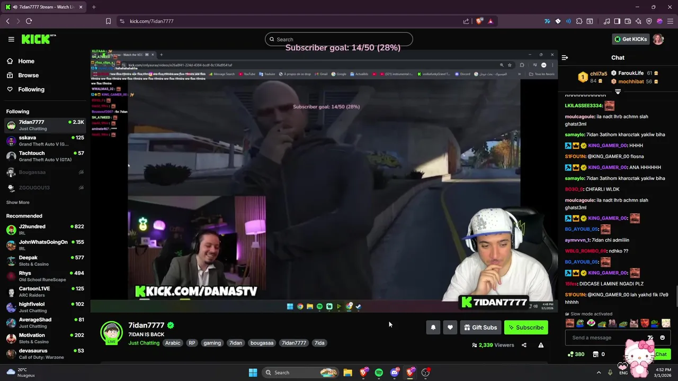Open File Explorer from taskbar
Screen dimensions: 678x381
pos(347,373)
